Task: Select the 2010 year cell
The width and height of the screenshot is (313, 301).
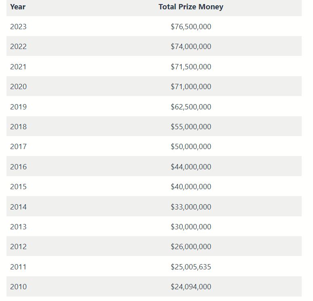Action: 18,287
